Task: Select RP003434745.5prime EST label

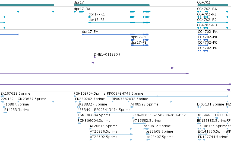Action: 125,94
